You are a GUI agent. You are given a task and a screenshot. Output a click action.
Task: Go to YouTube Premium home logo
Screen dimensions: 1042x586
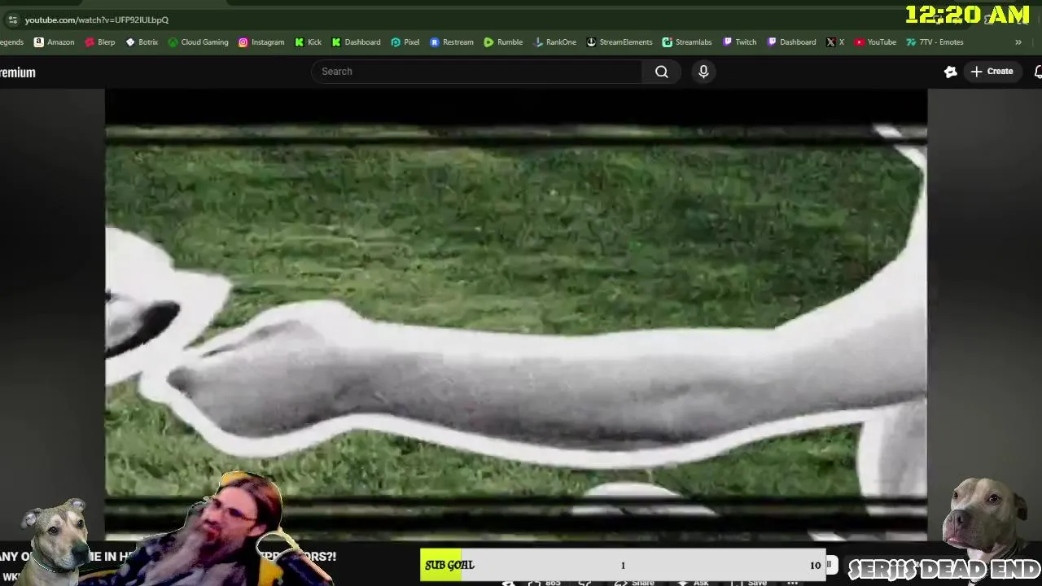[17, 72]
